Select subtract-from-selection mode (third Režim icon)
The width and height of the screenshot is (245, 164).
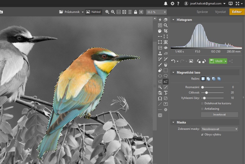(x=213, y=79)
